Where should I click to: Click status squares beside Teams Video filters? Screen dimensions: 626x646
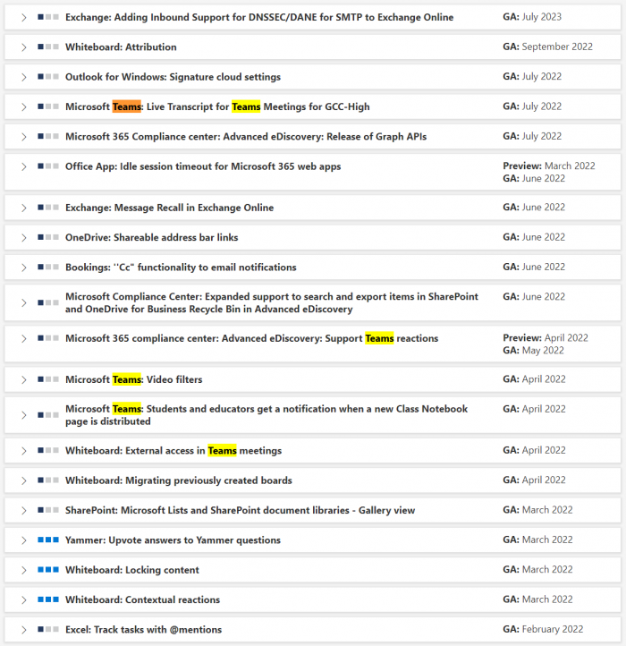tap(48, 379)
